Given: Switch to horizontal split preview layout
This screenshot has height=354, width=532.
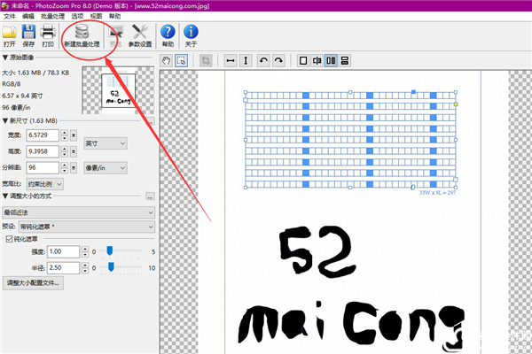Looking at the screenshot, I should click(x=345, y=60).
